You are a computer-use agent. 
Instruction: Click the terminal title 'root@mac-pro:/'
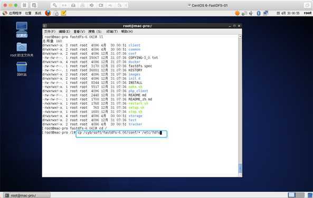137,26
